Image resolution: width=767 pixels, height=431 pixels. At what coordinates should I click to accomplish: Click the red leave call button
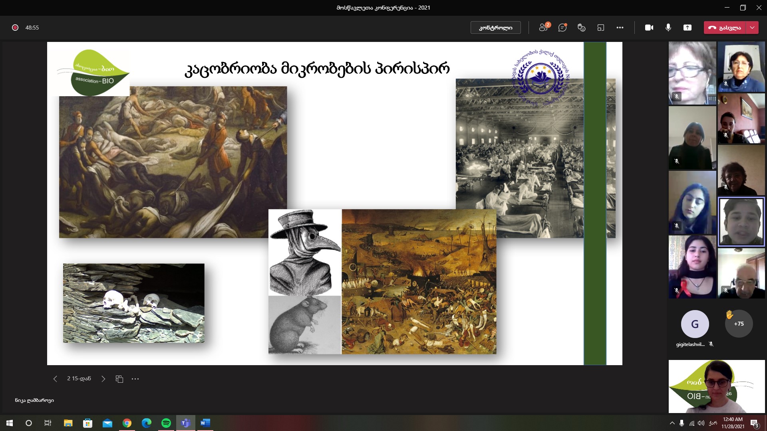724,28
